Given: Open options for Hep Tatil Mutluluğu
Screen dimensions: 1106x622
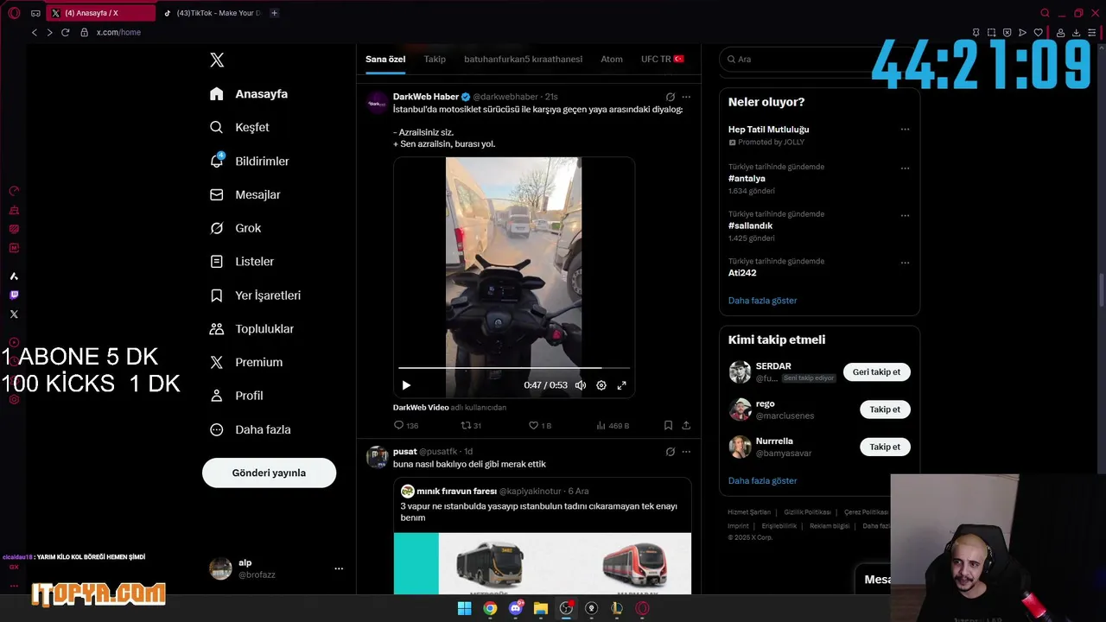Looking at the screenshot, I should tap(905, 130).
